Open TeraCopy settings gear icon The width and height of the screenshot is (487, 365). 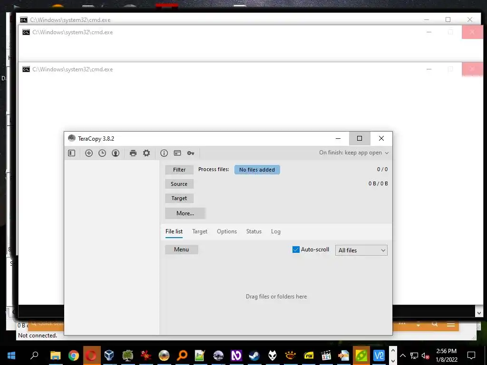point(146,153)
